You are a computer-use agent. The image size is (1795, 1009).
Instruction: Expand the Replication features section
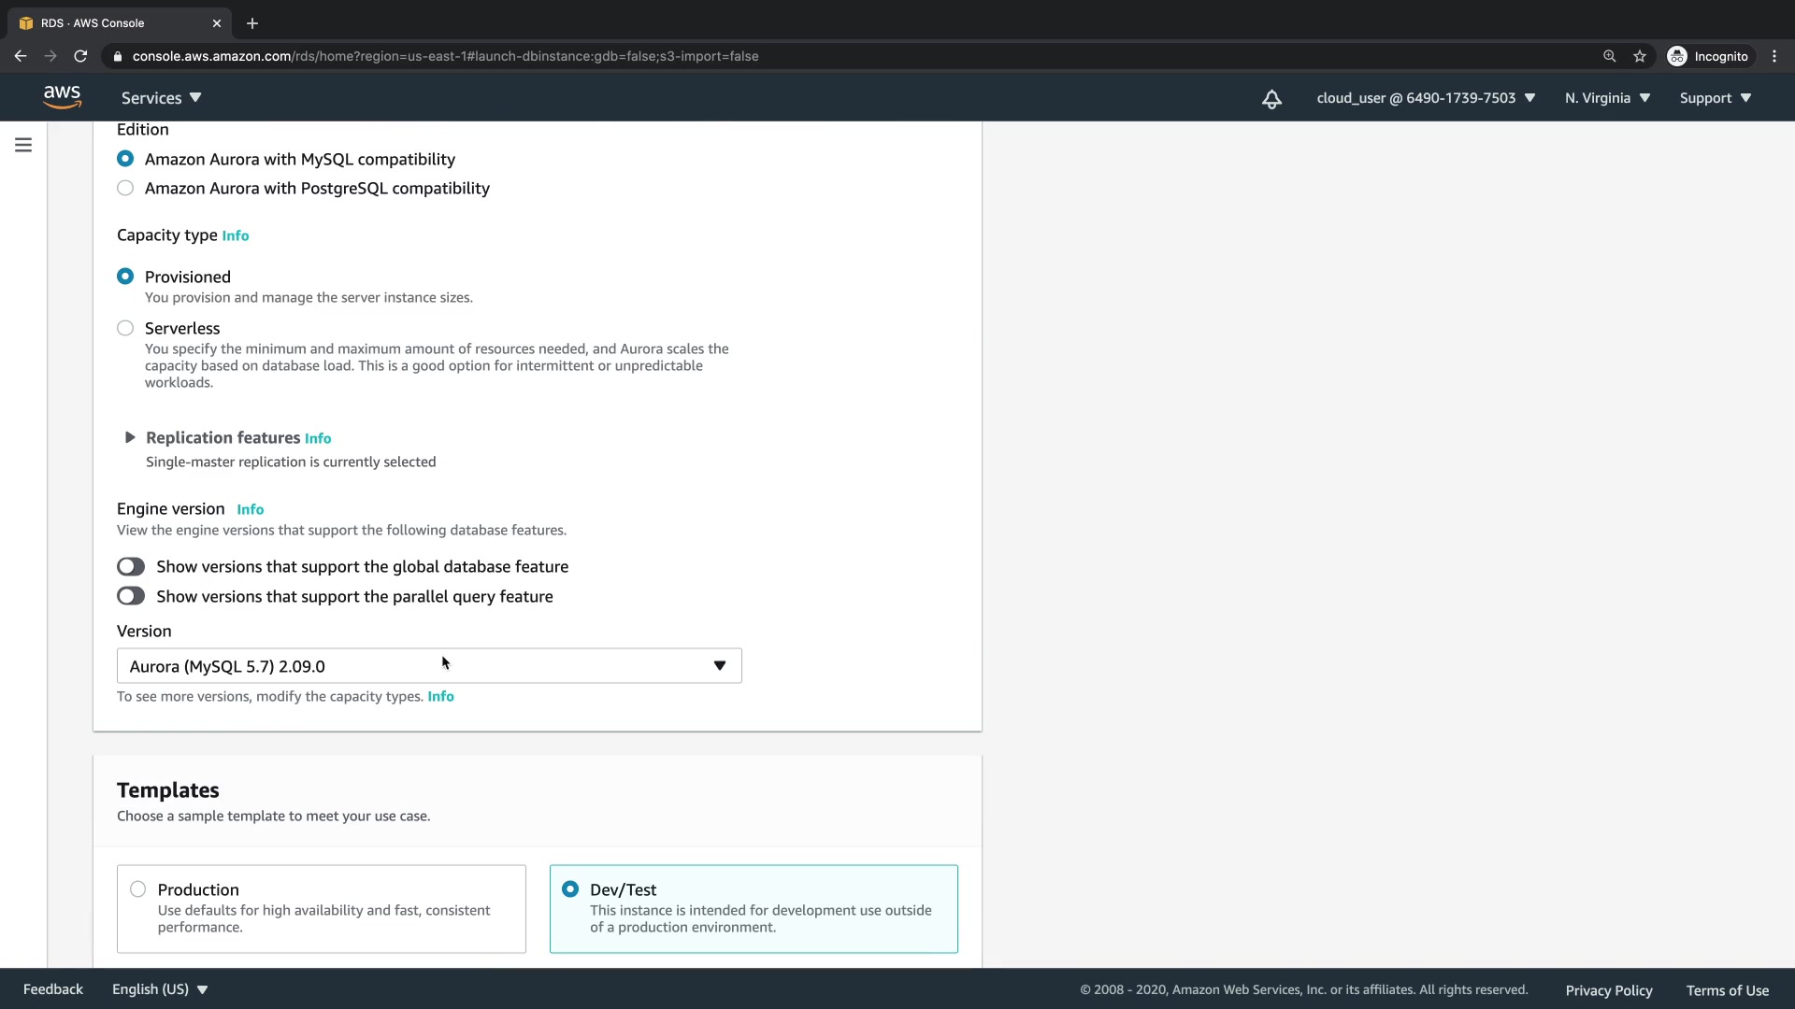pyautogui.click(x=130, y=437)
